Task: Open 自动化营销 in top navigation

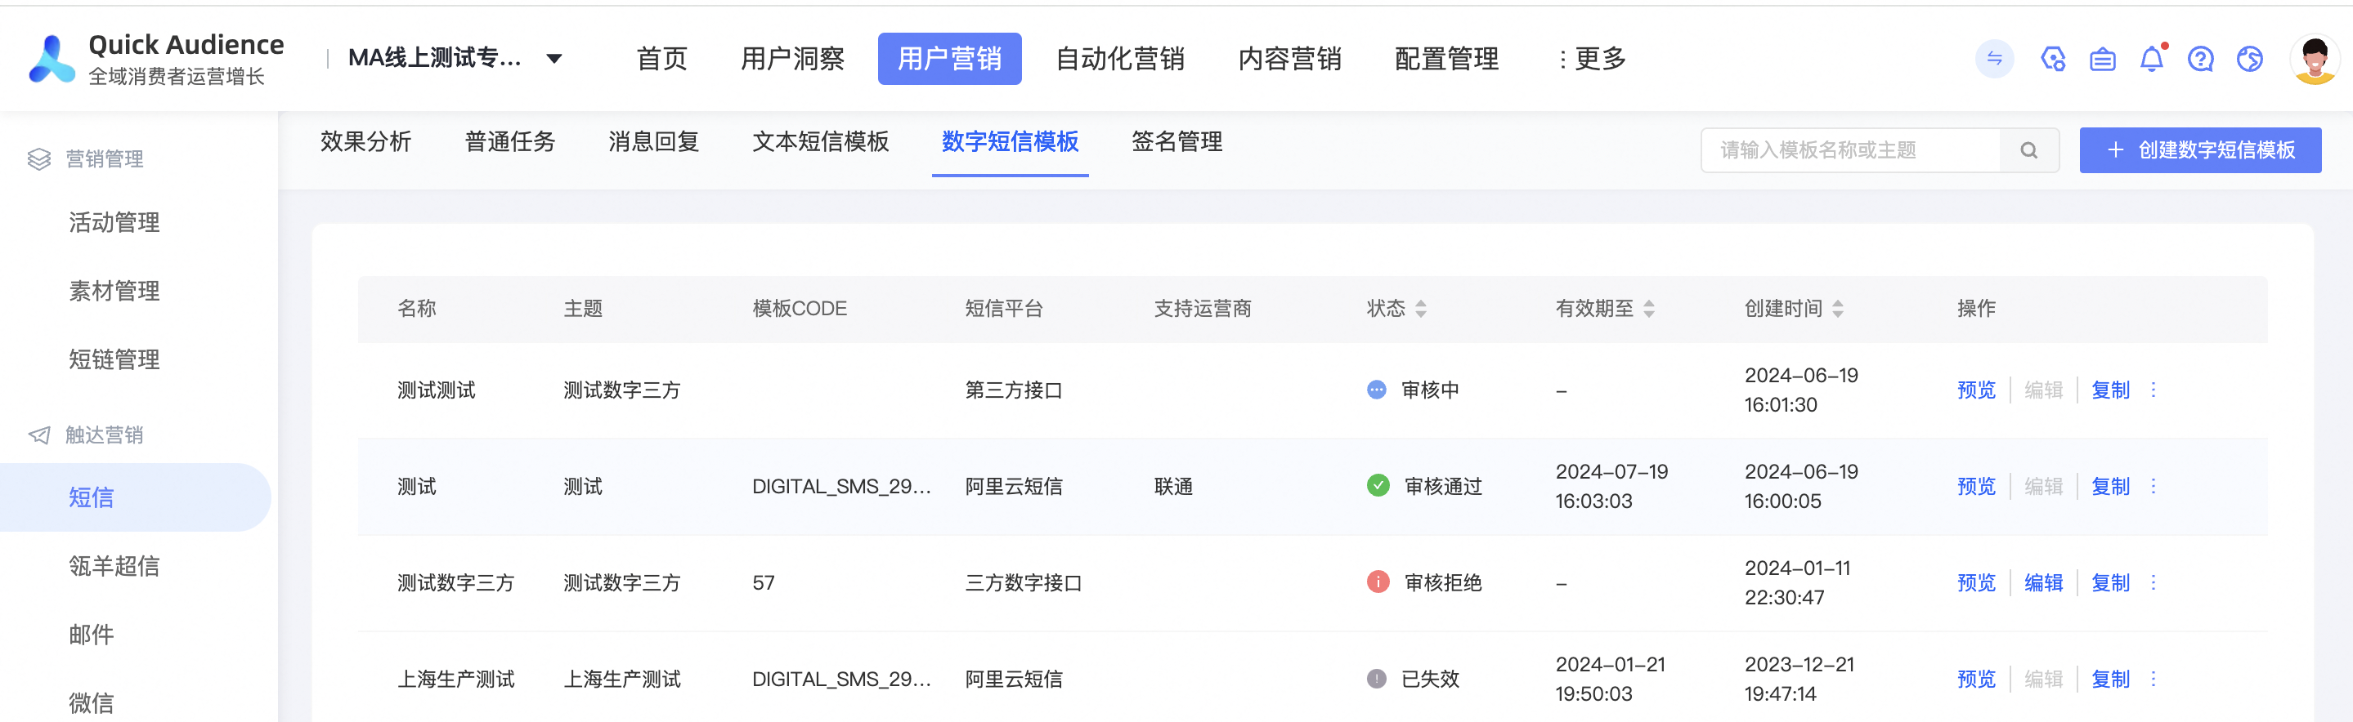Action: pos(1120,60)
